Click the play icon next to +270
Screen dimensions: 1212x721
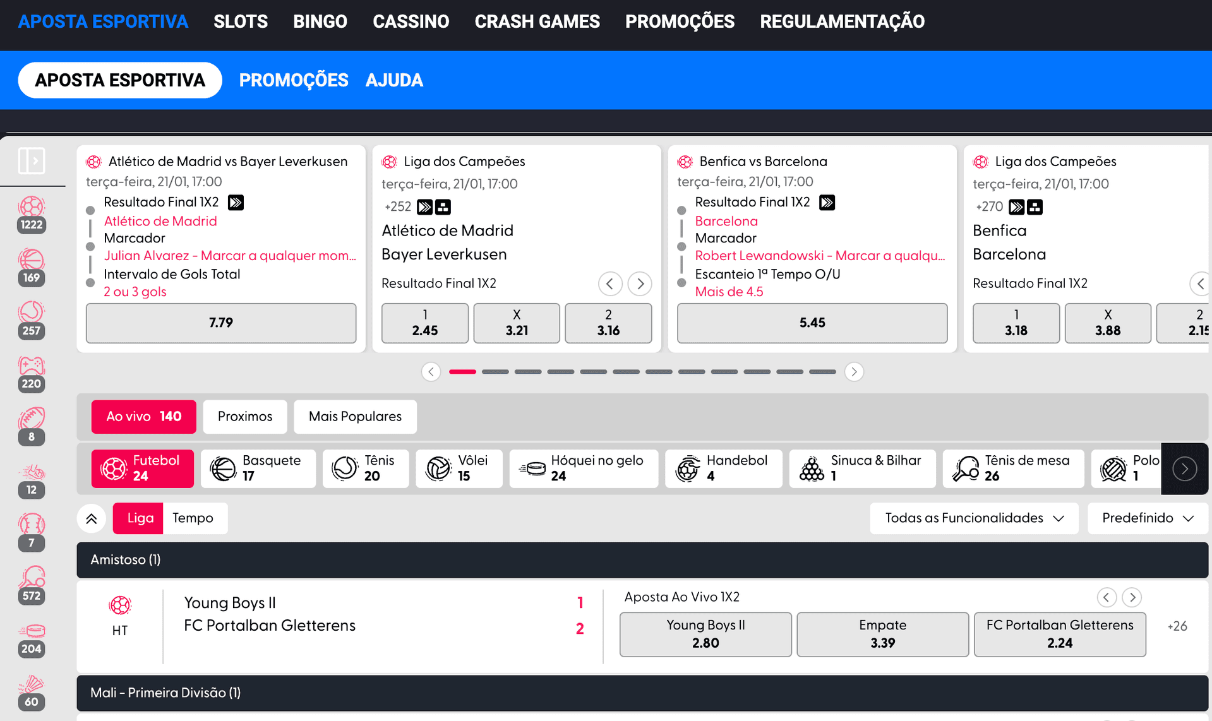pyautogui.click(x=1016, y=207)
